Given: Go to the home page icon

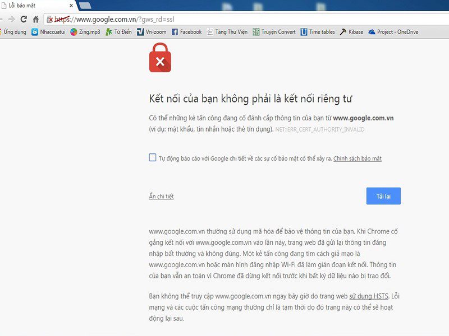Looking at the screenshot, I should (36, 19).
